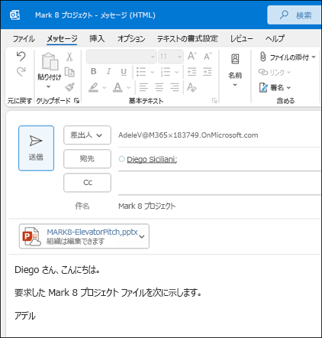Click the bullet list icon
The image size is (322, 338).
pos(141,72)
